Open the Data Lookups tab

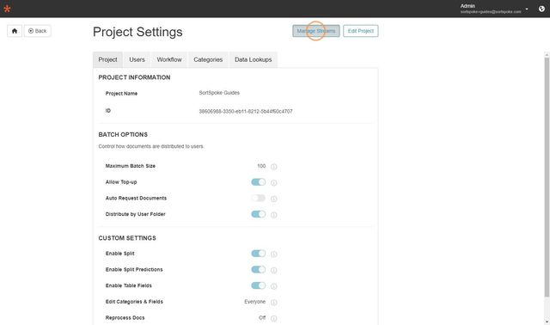(254, 59)
